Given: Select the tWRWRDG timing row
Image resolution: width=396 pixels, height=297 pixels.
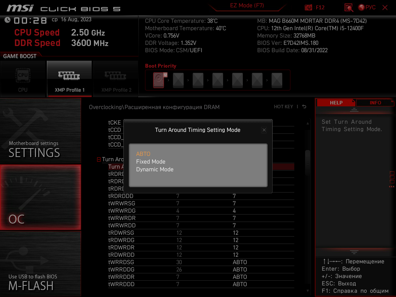Looking at the screenshot, I should [201, 211].
